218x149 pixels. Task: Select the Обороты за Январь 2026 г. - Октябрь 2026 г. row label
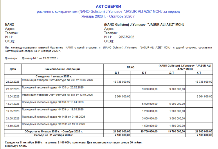tap(54, 132)
